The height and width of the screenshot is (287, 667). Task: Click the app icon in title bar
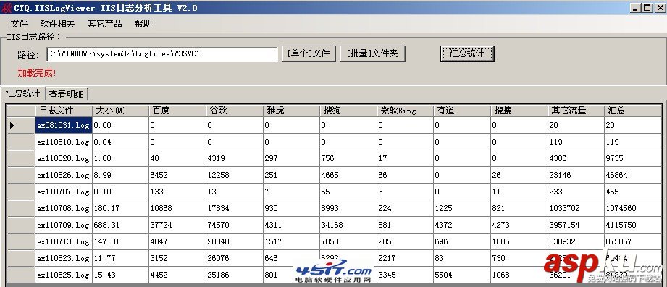tap(7, 8)
